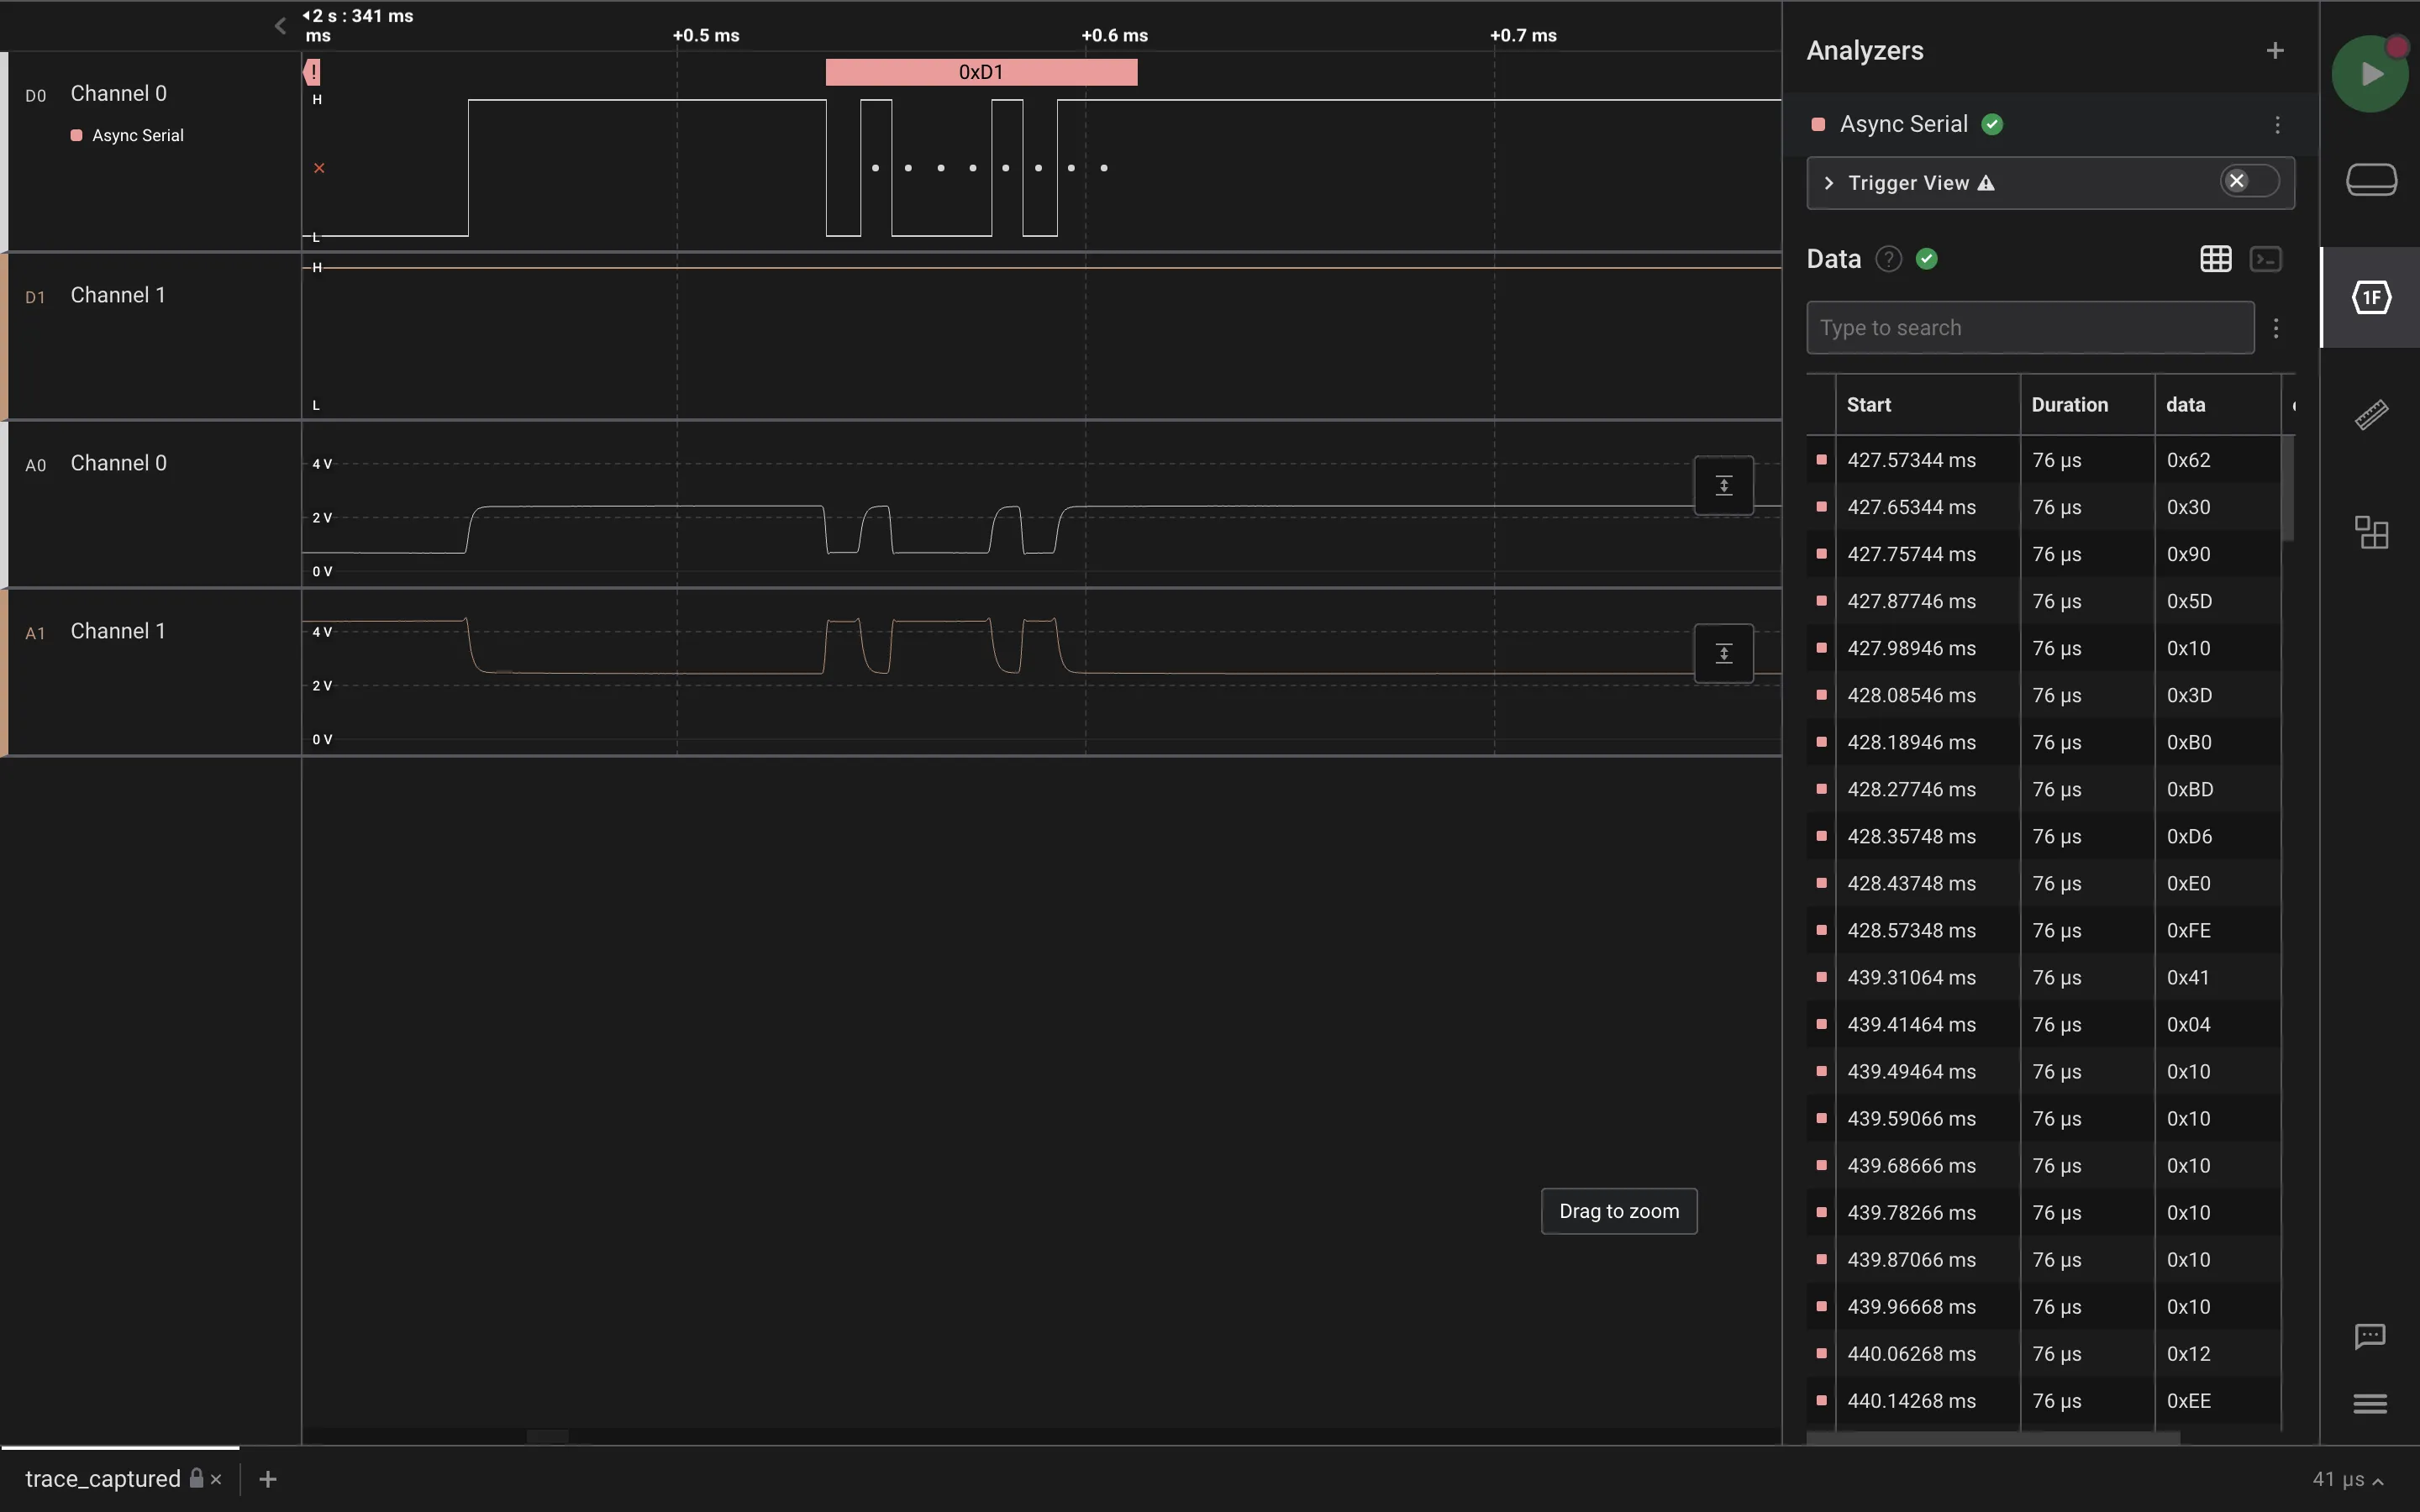The width and height of the screenshot is (2420, 1512).
Task: Open the Measurements ruler panel
Action: click(x=2371, y=414)
